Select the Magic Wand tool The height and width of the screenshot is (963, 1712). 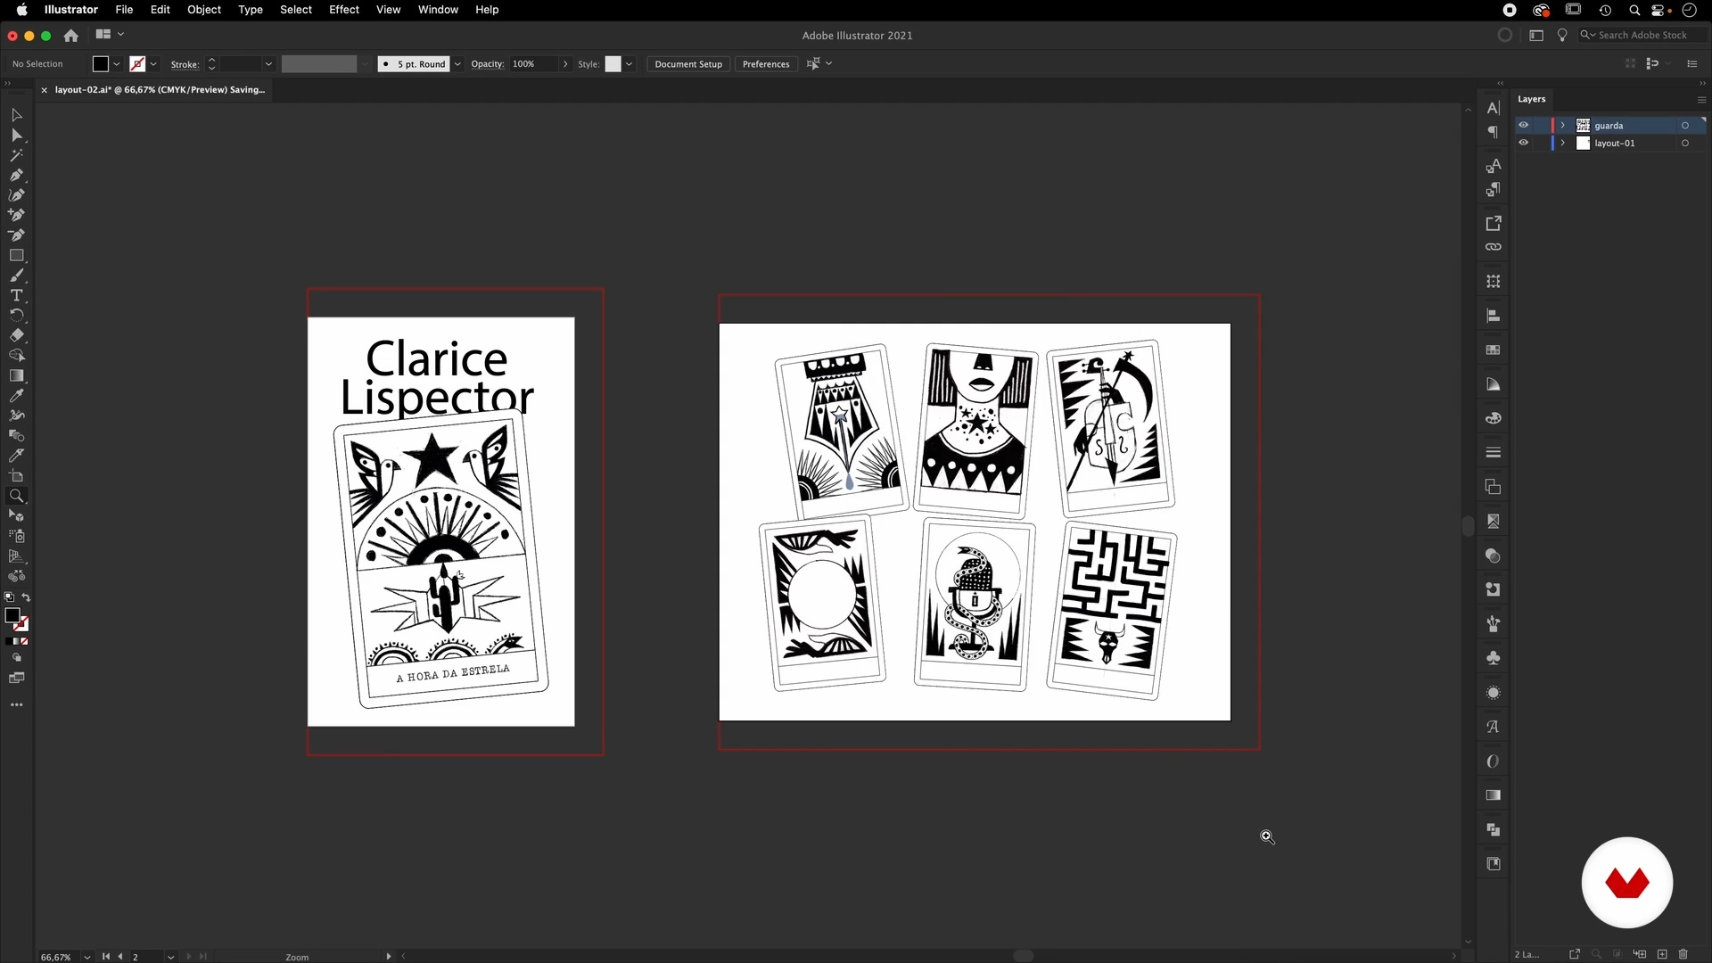pos(16,155)
